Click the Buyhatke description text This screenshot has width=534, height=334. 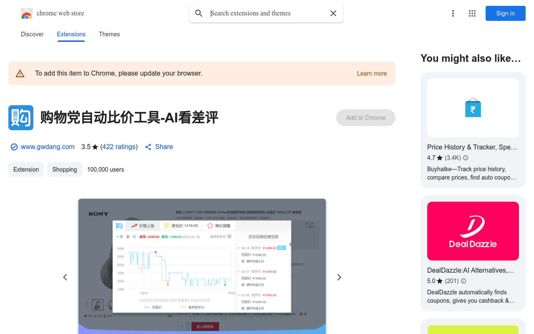[x=471, y=173]
